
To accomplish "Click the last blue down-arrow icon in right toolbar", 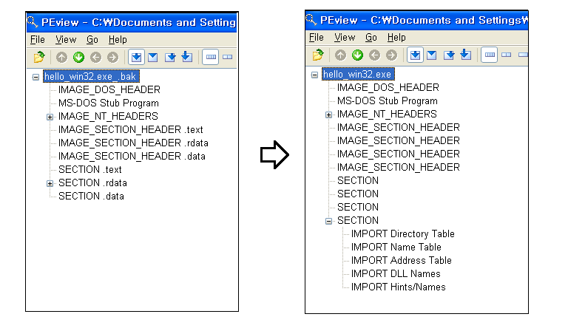I will click(x=464, y=55).
